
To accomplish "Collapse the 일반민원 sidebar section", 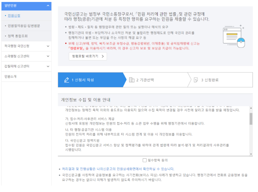I will click(x=49, y=6).
